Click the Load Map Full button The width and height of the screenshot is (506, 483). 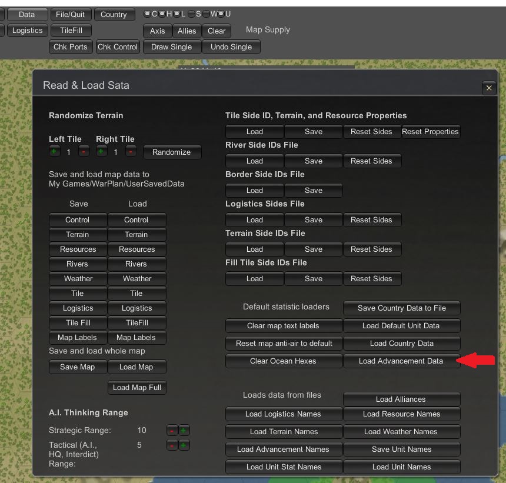[x=137, y=387]
